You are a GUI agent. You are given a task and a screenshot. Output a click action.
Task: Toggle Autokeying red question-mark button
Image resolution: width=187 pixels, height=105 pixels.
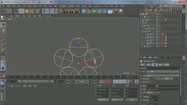[x=109, y=82]
